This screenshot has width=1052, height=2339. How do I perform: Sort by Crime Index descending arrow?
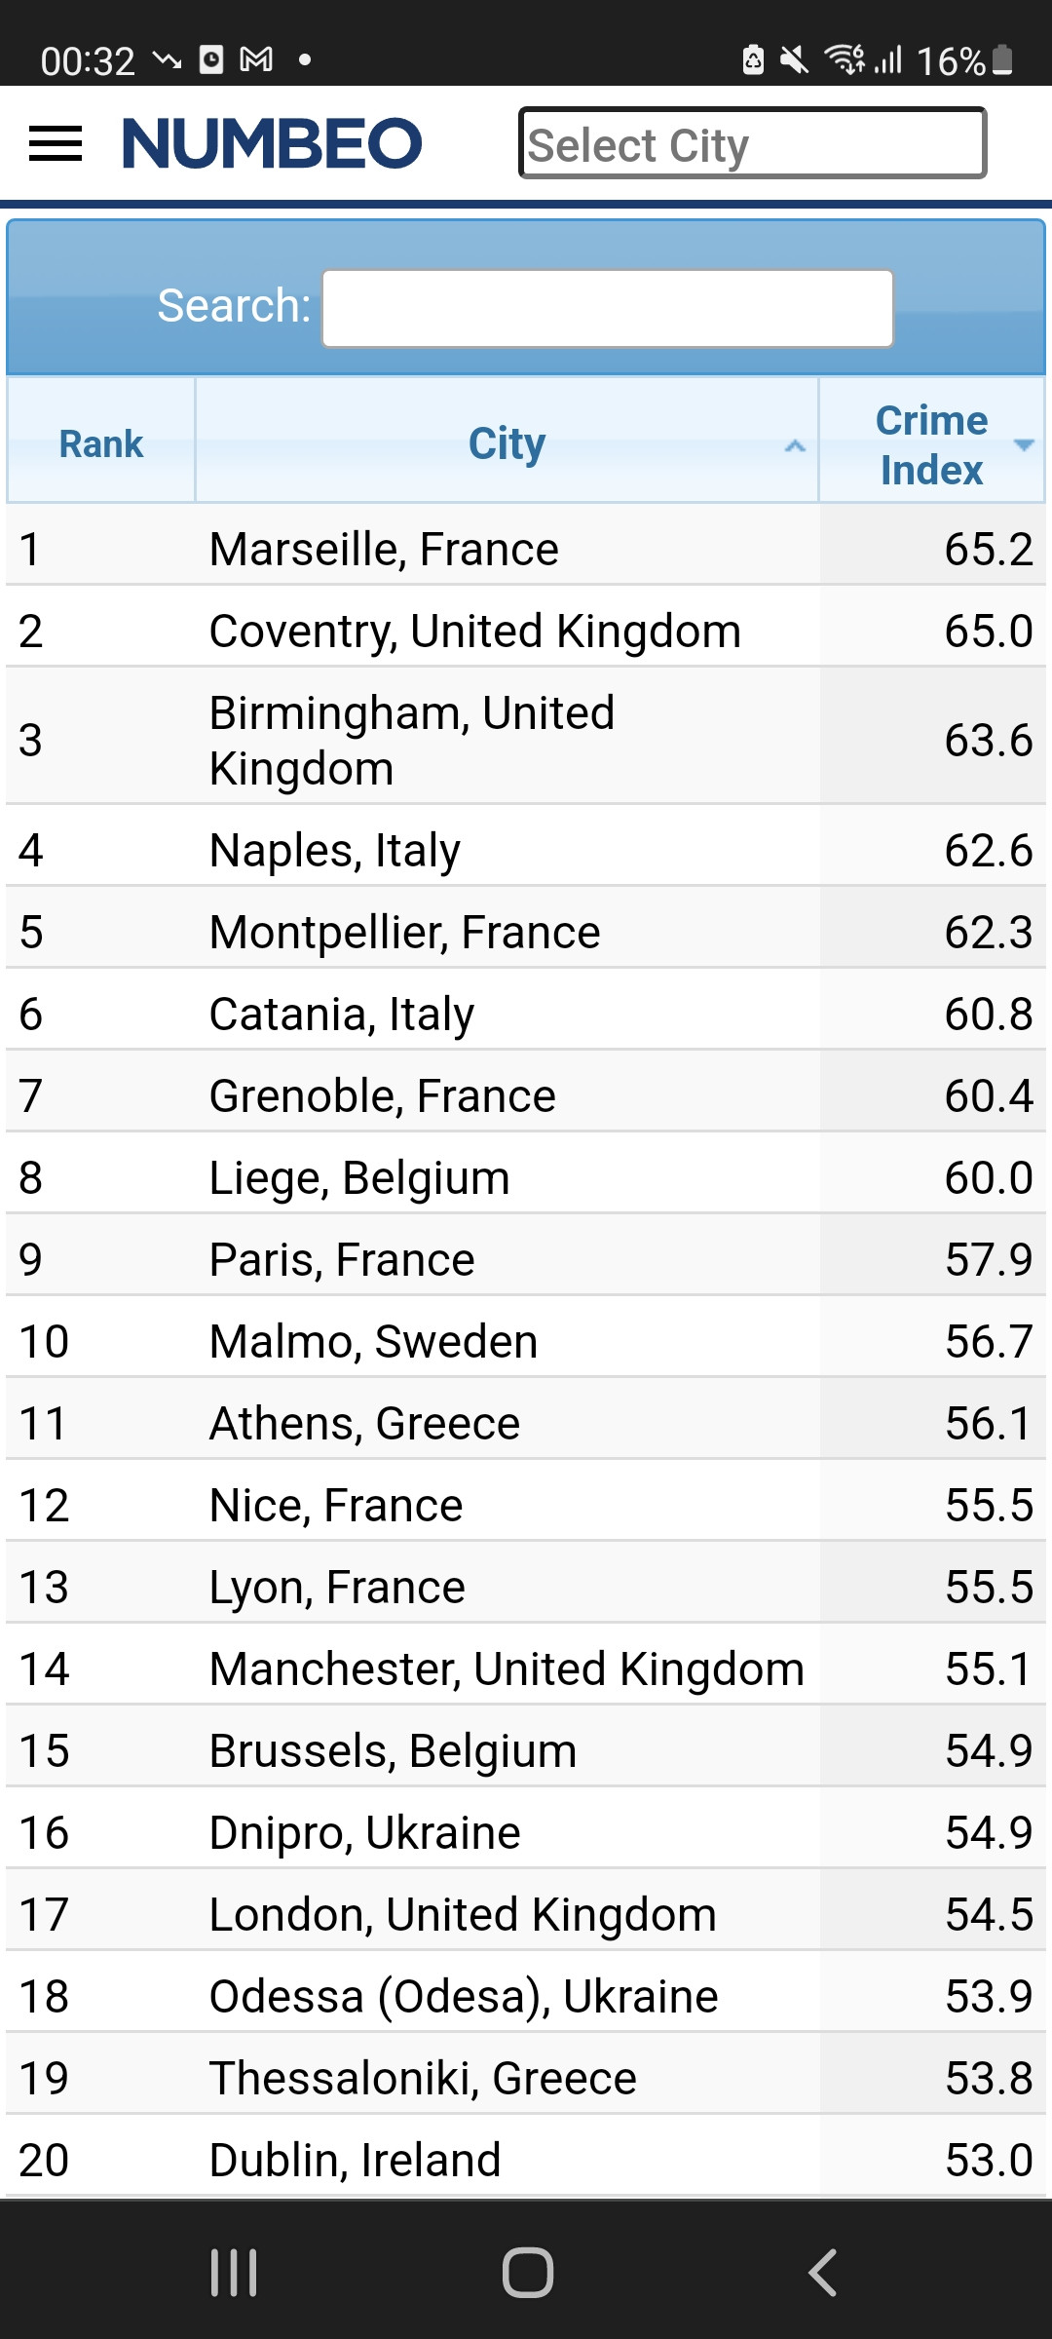[x=1024, y=444]
